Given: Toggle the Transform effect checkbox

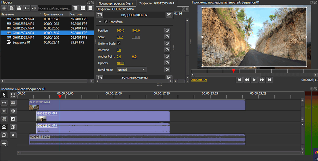Looking at the screenshot, I should coord(106,22).
